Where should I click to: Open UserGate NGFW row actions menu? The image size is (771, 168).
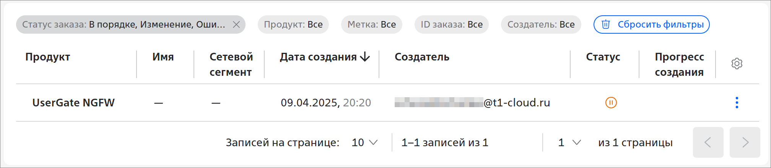coord(737,103)
